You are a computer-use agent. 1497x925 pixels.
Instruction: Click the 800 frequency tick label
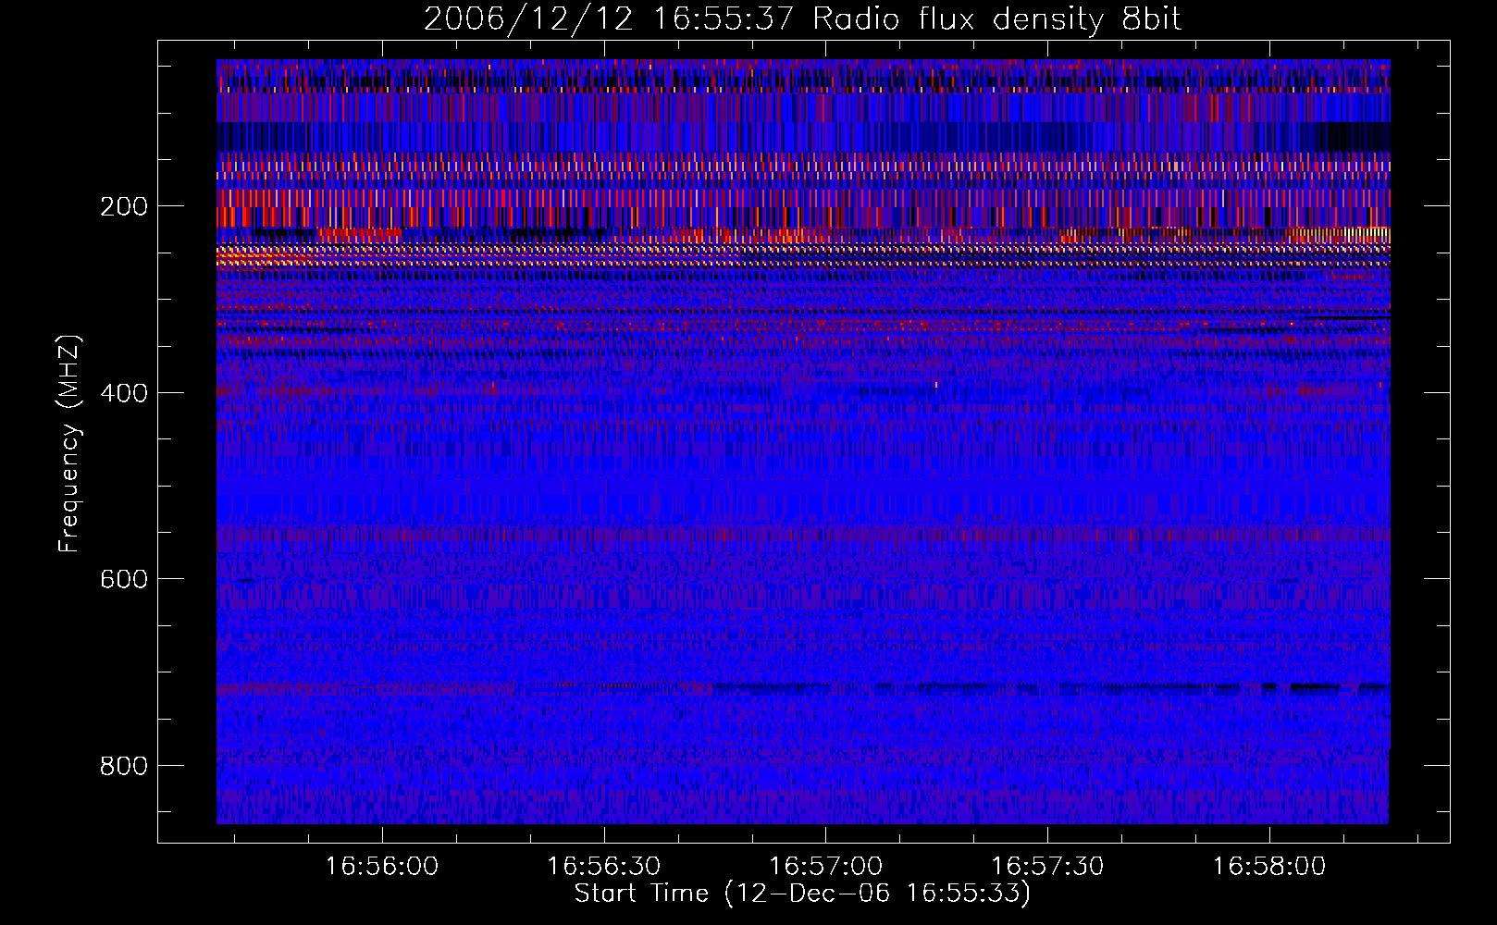pos(124,766)
